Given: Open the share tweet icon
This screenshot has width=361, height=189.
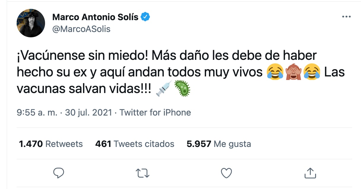Looking at the screenshot, I should (309, 172).
